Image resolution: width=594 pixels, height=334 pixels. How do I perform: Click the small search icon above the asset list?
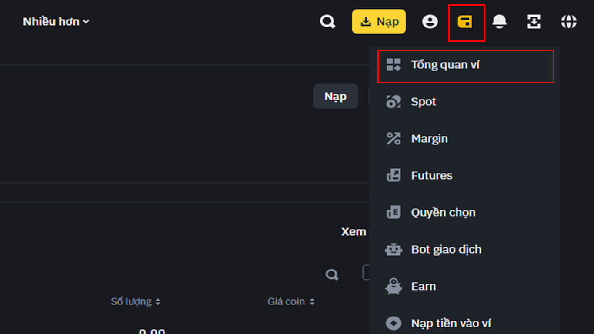pos(332,274)
